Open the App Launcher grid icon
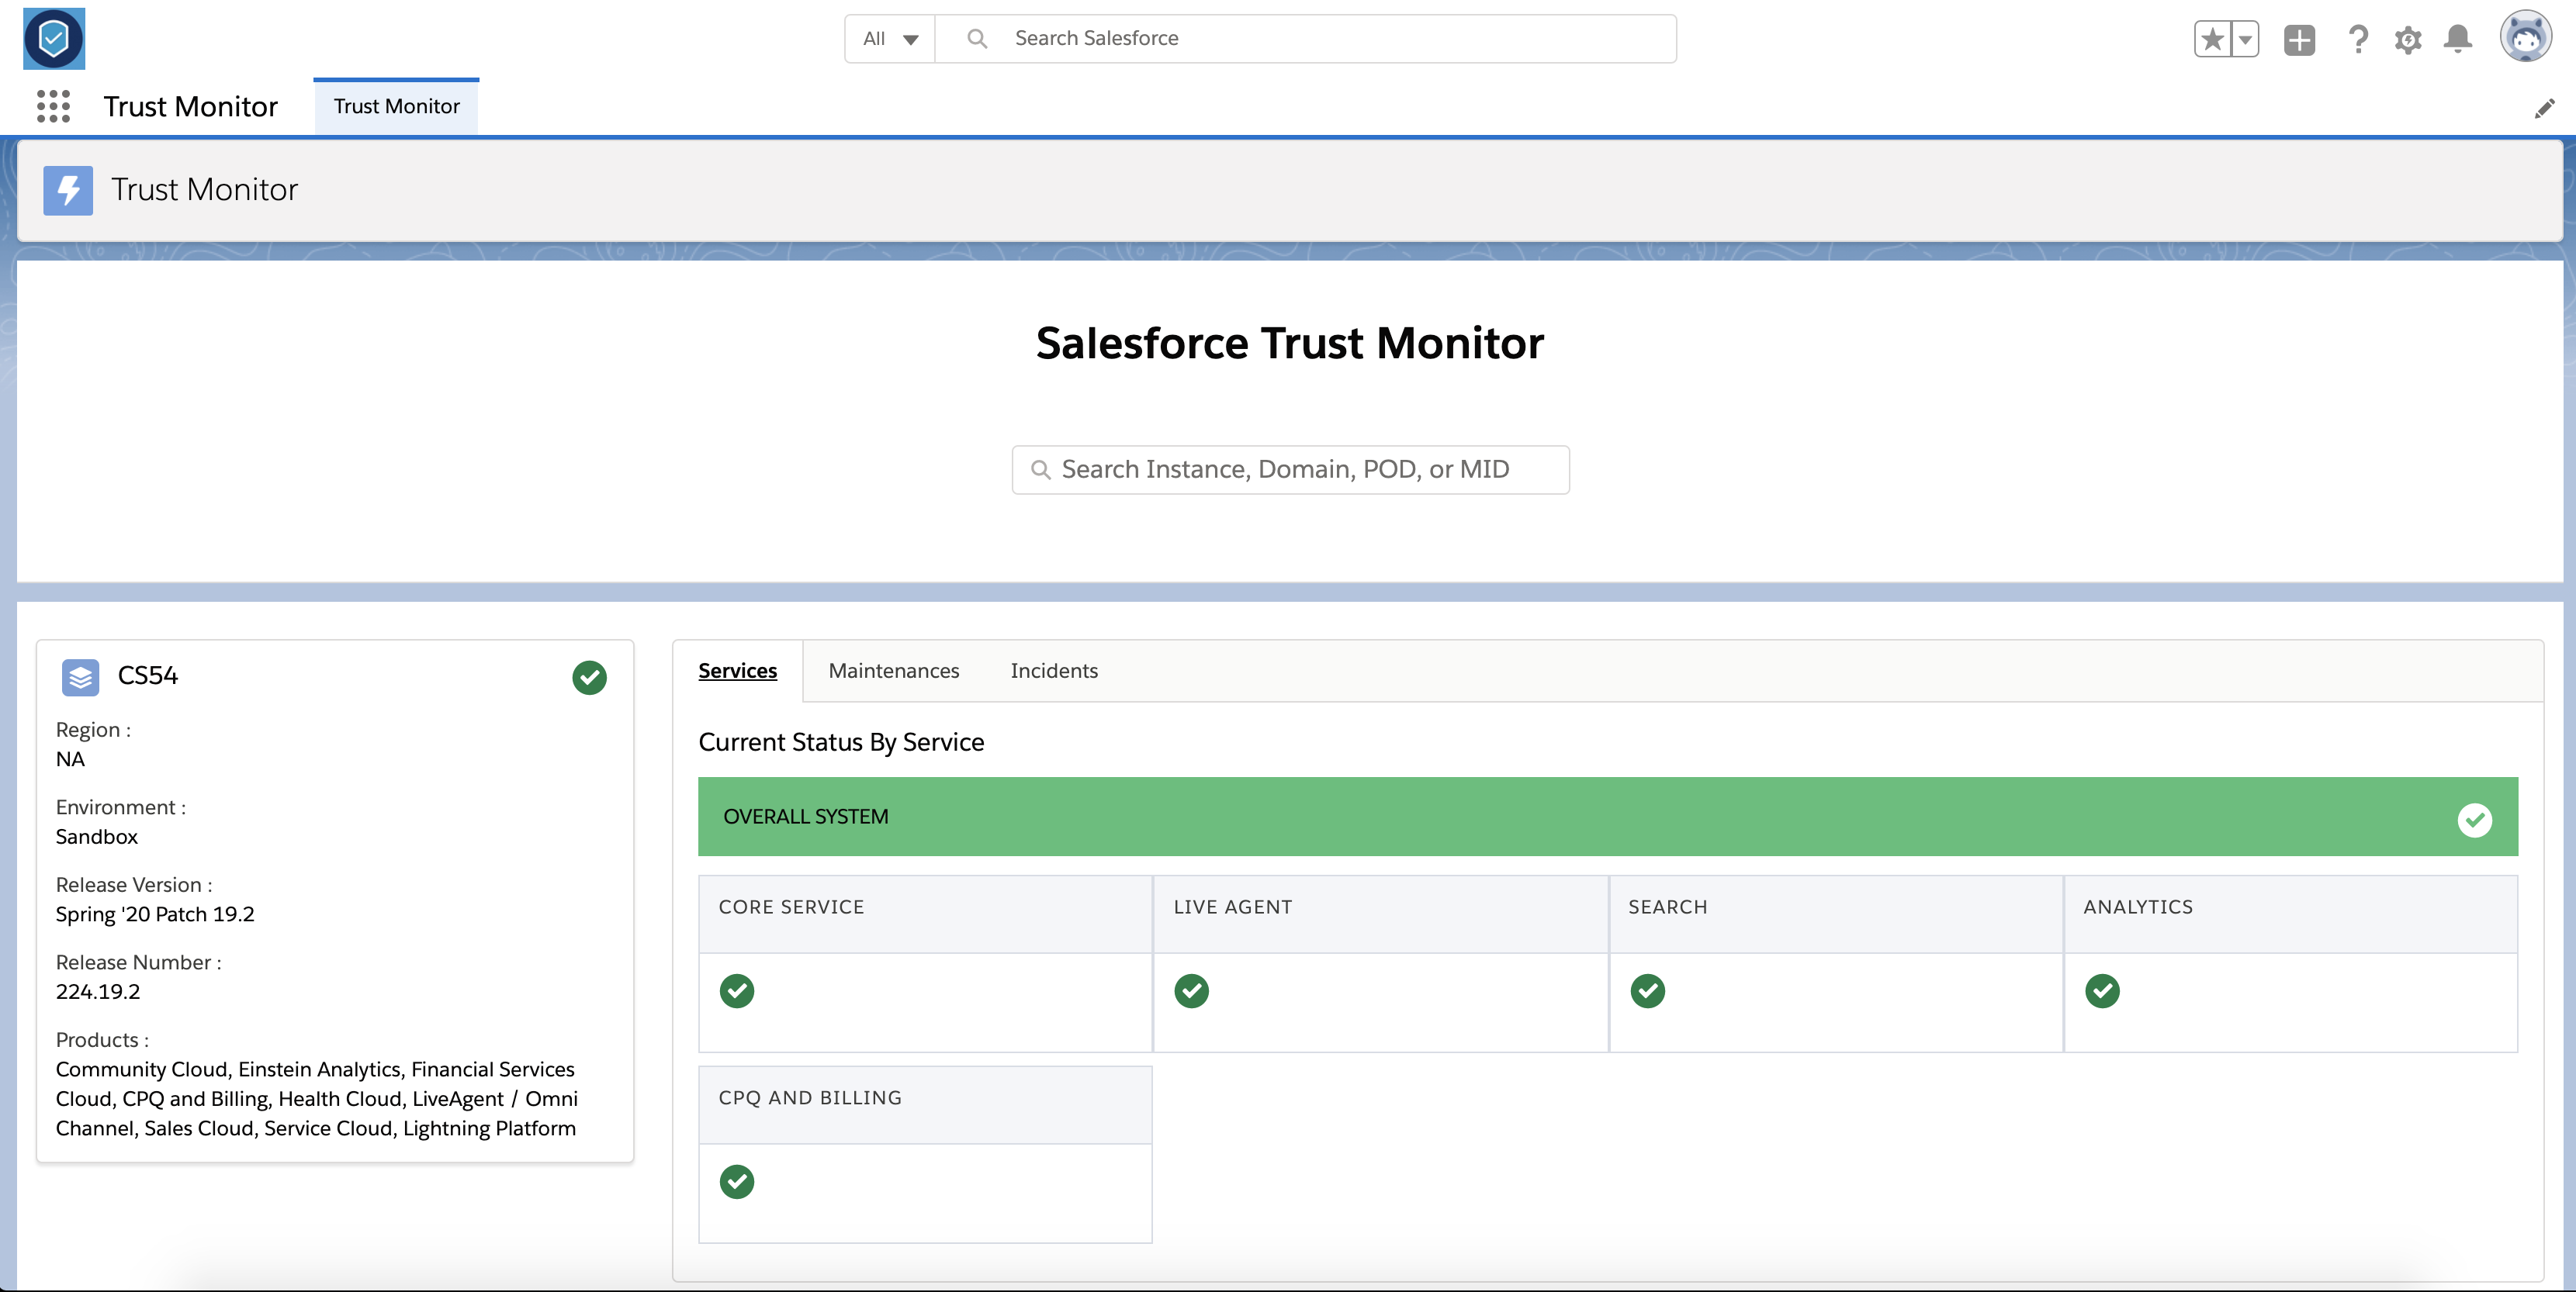Screen dimensions: 2576x1292 [x=53, y=106]
